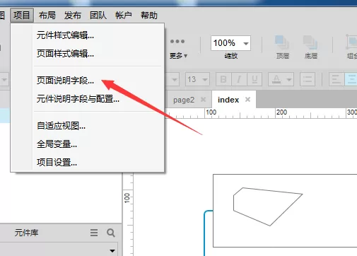This screenshot has height=256, width=357.
Task: Toggle bold text formatting
Action: point(223,79)
